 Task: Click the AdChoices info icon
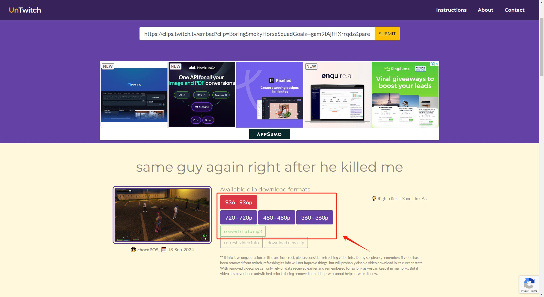point(432,64)
